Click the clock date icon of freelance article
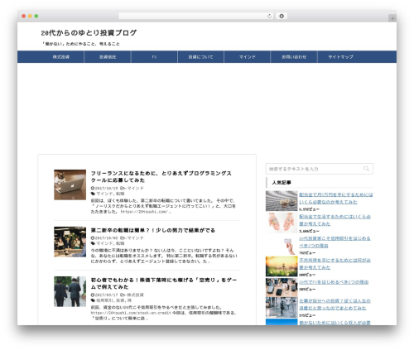This screenshot has width=414, height=350. tap(93, 188)
